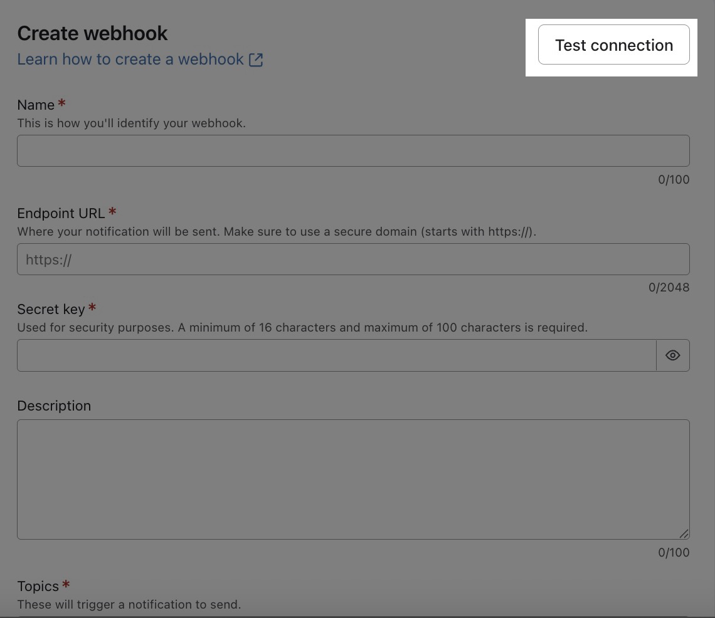Image resolution: width=715 pixels, height=618 pixels.
Task: Click the Name field's 0/100 counter
Action: [674, 180]
